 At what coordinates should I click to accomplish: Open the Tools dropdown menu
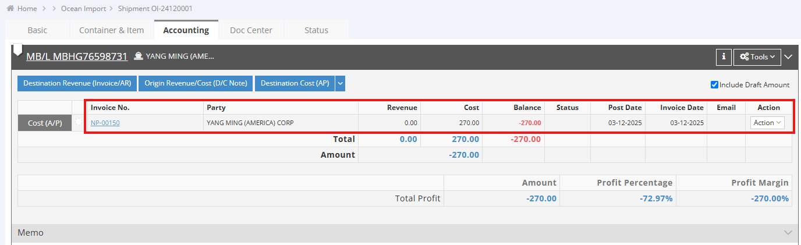[757, 56]
